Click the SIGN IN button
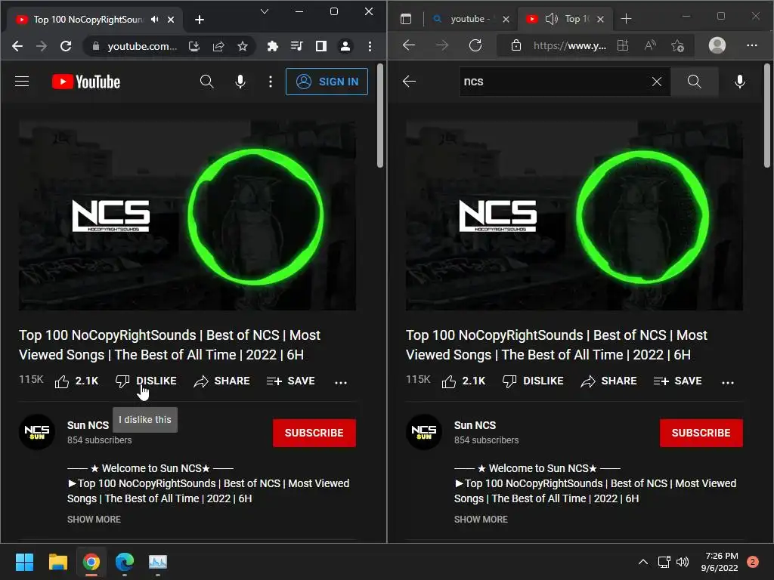The image size is (774, 580). [x=327, y=82]
